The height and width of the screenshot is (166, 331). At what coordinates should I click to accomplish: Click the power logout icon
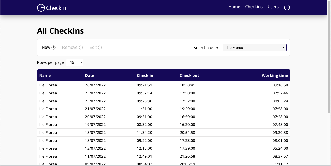point(287,7)
